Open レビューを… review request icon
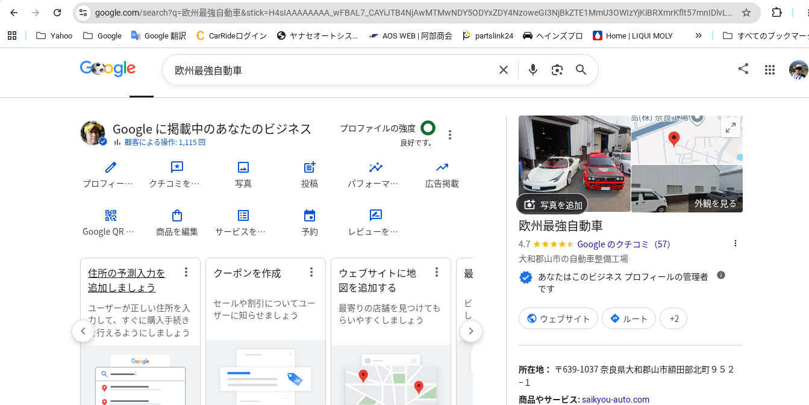The image size is (809, 405). coord(376,215)
